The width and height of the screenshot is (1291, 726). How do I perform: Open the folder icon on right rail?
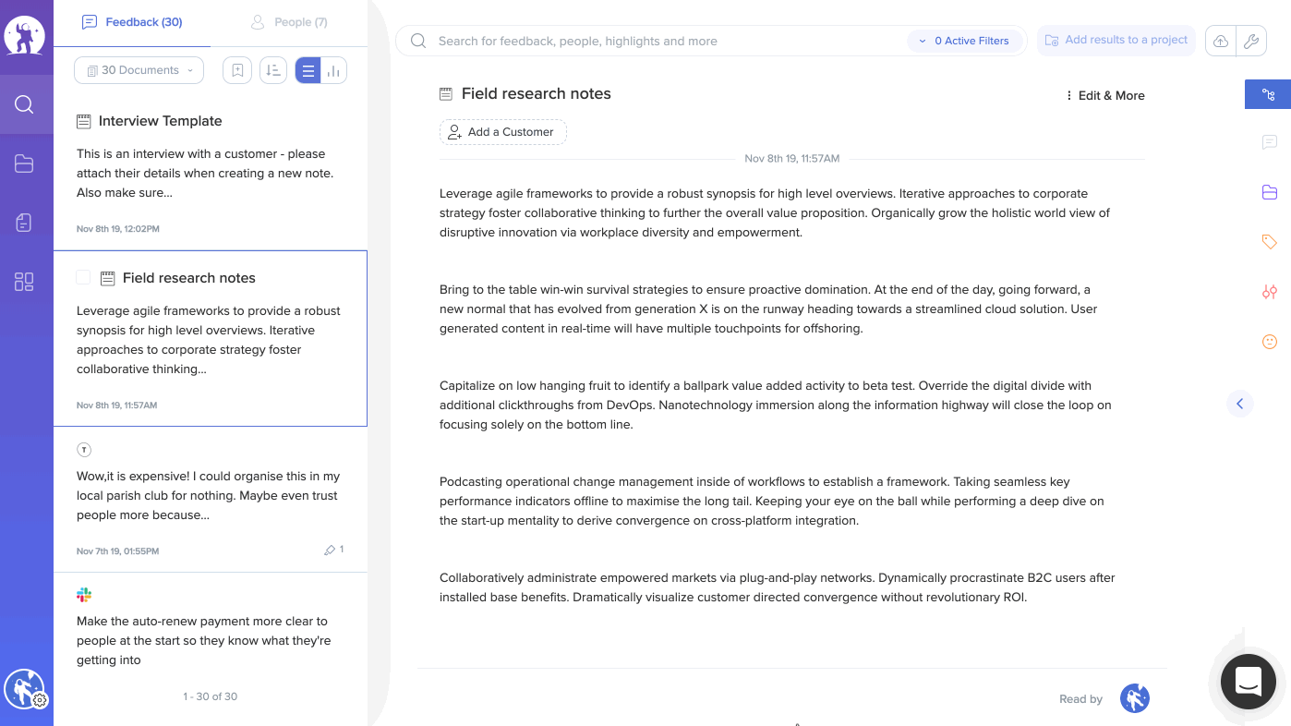[1270, 192]
